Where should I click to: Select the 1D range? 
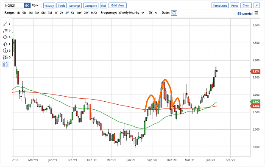tap(18, 13)
